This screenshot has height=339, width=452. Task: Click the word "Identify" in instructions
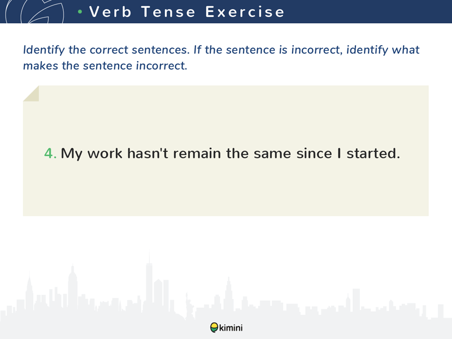[x=44, y=50]
